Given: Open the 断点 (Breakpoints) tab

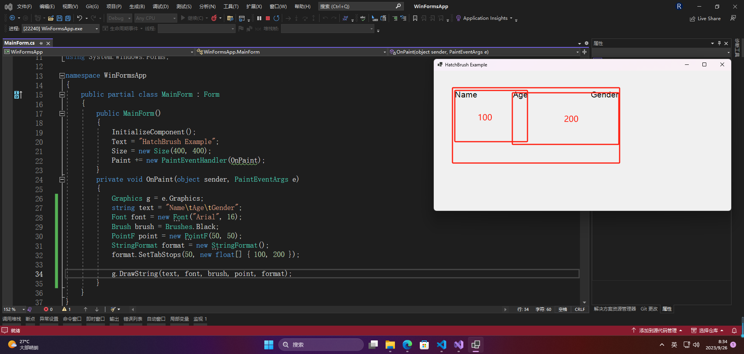Looking at the screenshot, I should pyautogui.click(x=30, y=319).
